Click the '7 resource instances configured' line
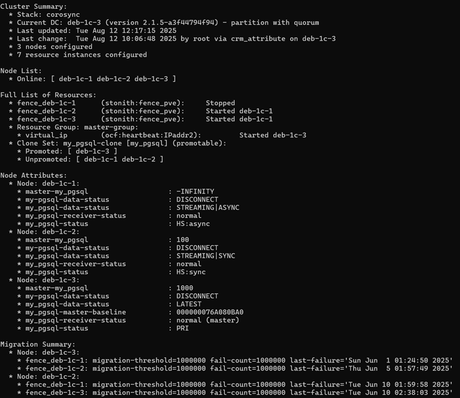Image resolution: width=460 pixels, height=398 pixels. point(82,54)
